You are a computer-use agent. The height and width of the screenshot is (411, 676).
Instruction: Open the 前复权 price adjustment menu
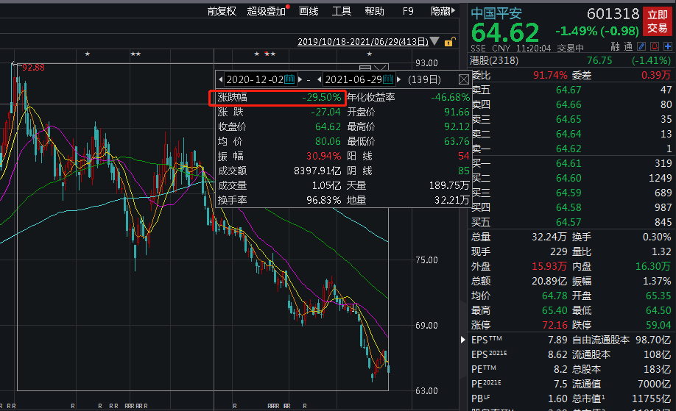[222, 11]
